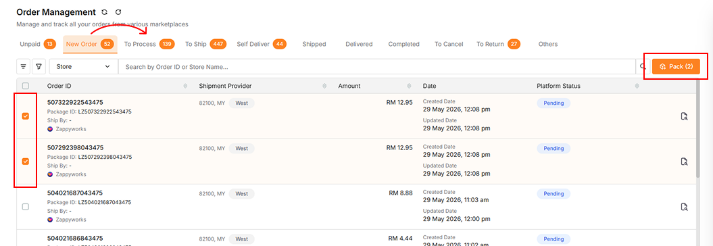Click the sync orders icon beside Order Management

pos(105,12)
